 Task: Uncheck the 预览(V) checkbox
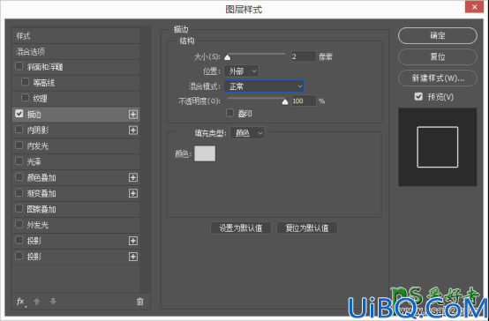tap(418, 97)
